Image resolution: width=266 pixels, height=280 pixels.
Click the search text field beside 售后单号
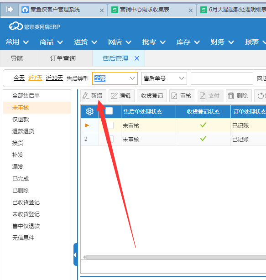pos(222,78)
